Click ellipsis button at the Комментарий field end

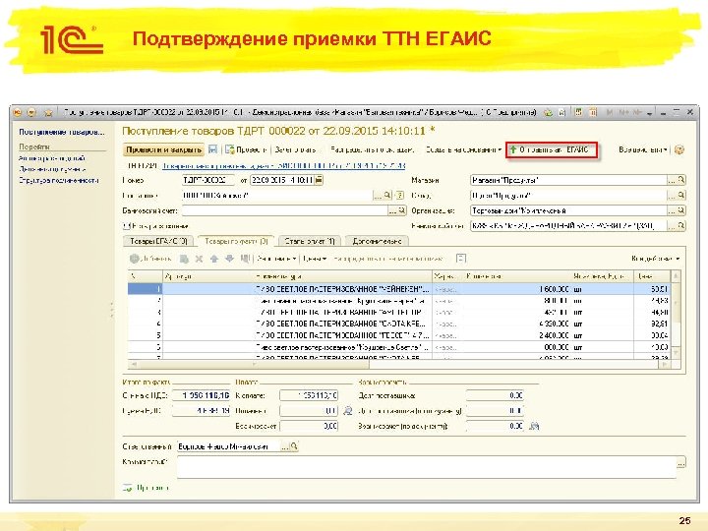point(680,462)
